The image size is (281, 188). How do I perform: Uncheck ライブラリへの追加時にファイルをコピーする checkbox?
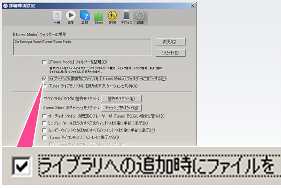pyautogui.click(x=44, y=79)
